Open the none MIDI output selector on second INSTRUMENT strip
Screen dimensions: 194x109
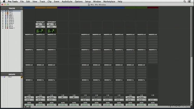[52, 27]
